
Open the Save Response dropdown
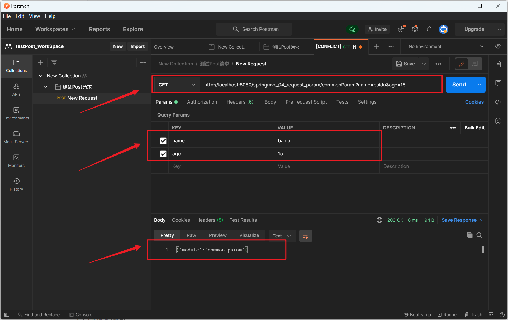click(462, 220)
